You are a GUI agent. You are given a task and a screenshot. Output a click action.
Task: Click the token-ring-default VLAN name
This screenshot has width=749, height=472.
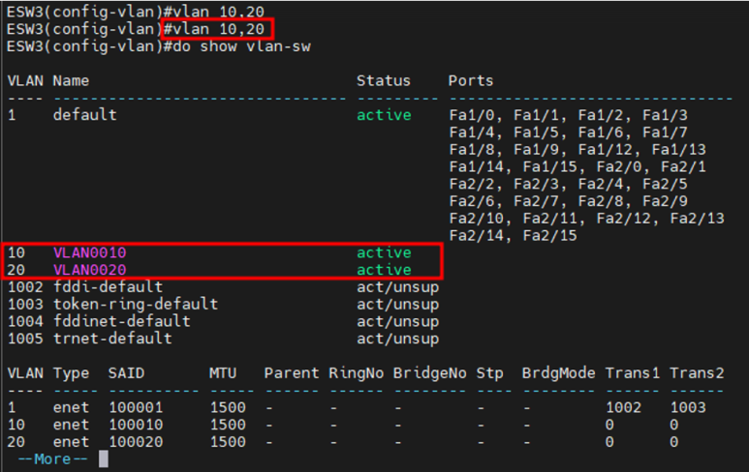click(136, 304)
